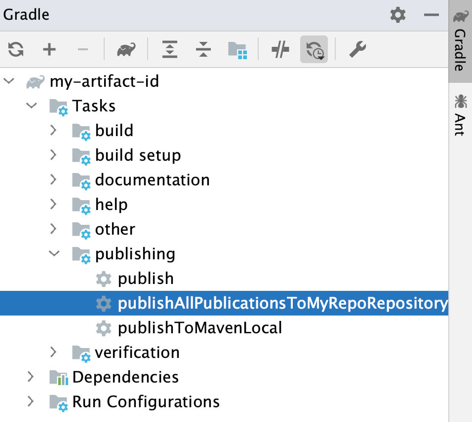Viewport: 472px width, 422px height.
Task: Expand the other task group
Action: click(53, 229)
